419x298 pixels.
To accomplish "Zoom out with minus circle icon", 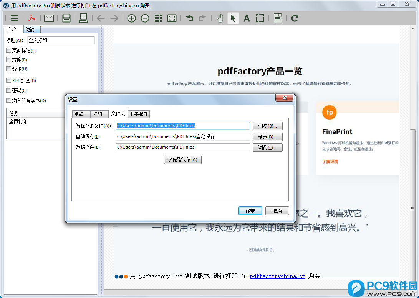I will pyautogui.click(x=145, y=18).
